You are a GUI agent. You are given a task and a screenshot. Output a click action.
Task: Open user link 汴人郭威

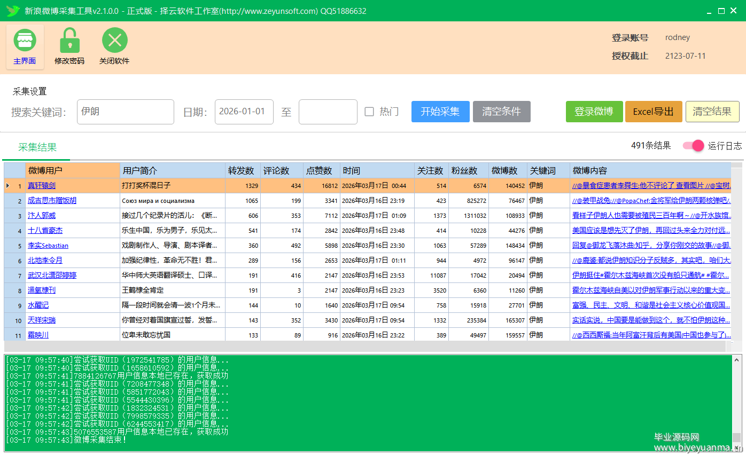pyautogui.click(x=42, y=216)
